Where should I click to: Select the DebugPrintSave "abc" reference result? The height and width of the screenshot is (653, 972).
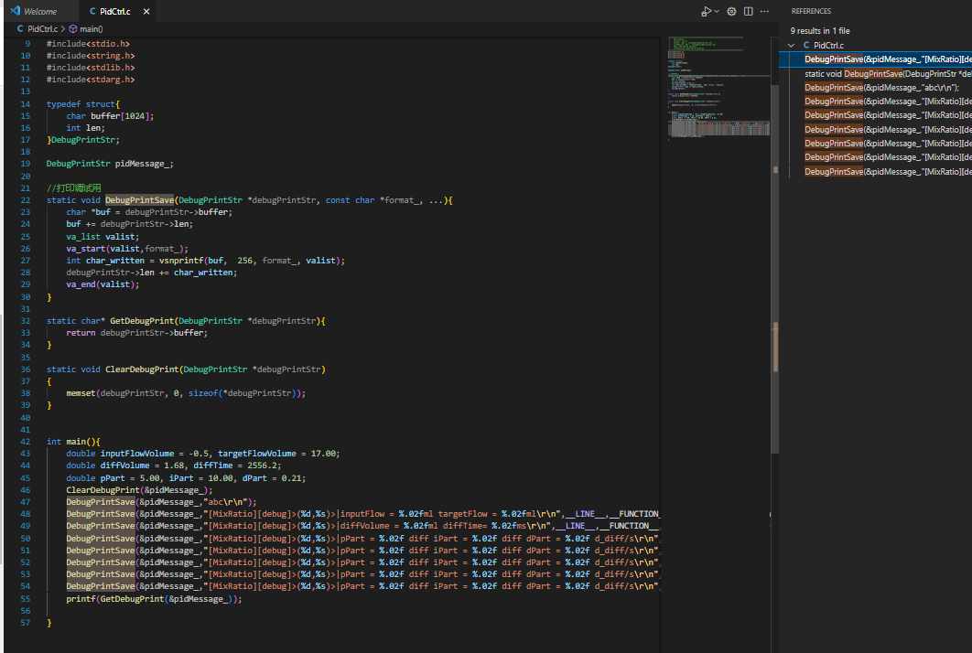coord(860,87)
